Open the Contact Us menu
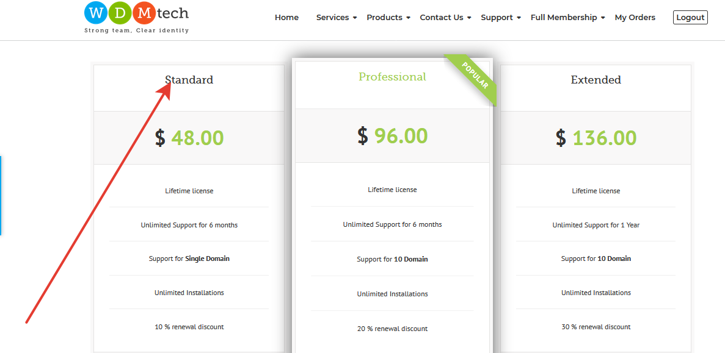This screenshot has width=725, height=353. [442, 18]
